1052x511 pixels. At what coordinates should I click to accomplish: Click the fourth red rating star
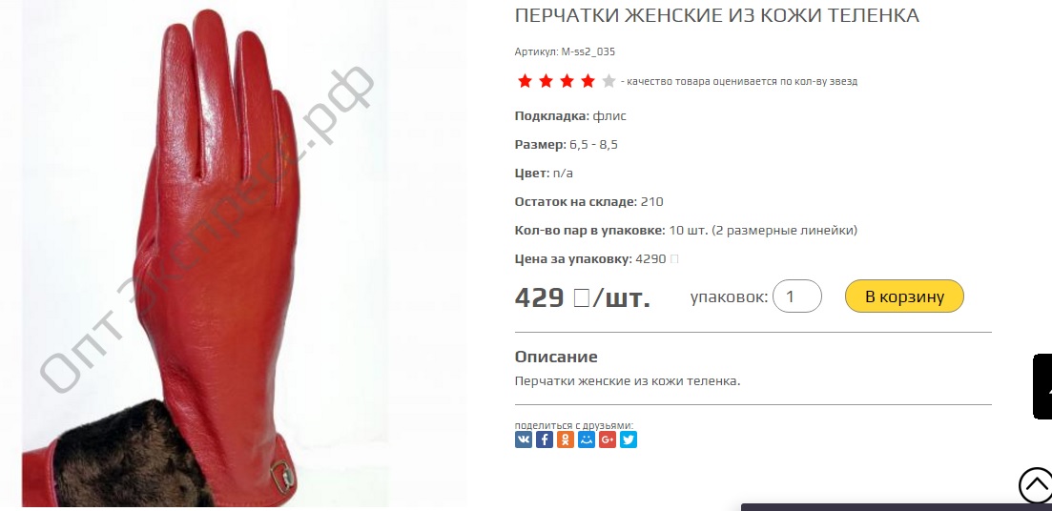[x=588, y=81]
